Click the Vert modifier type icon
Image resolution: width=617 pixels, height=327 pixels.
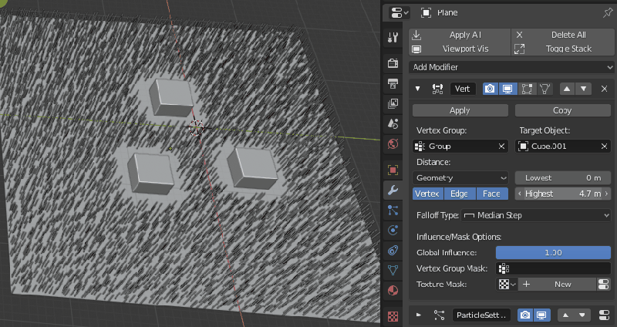click(437, 89)
